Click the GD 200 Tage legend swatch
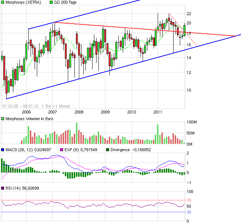The height and width of the screenshot is (224, 241). 51,2
